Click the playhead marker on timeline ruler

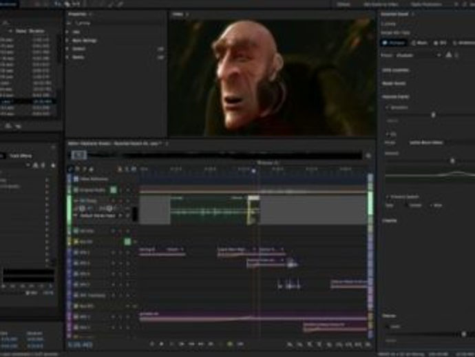[254, 171]
